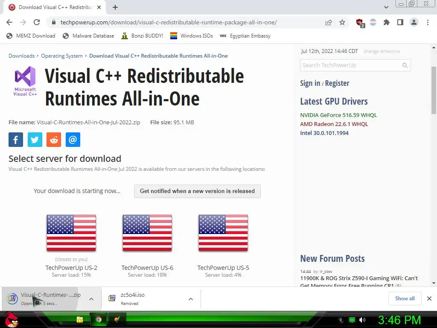Click the Microsoft Visual C++ logo
The height and width of the screenshot is (328, 437).
25,81
